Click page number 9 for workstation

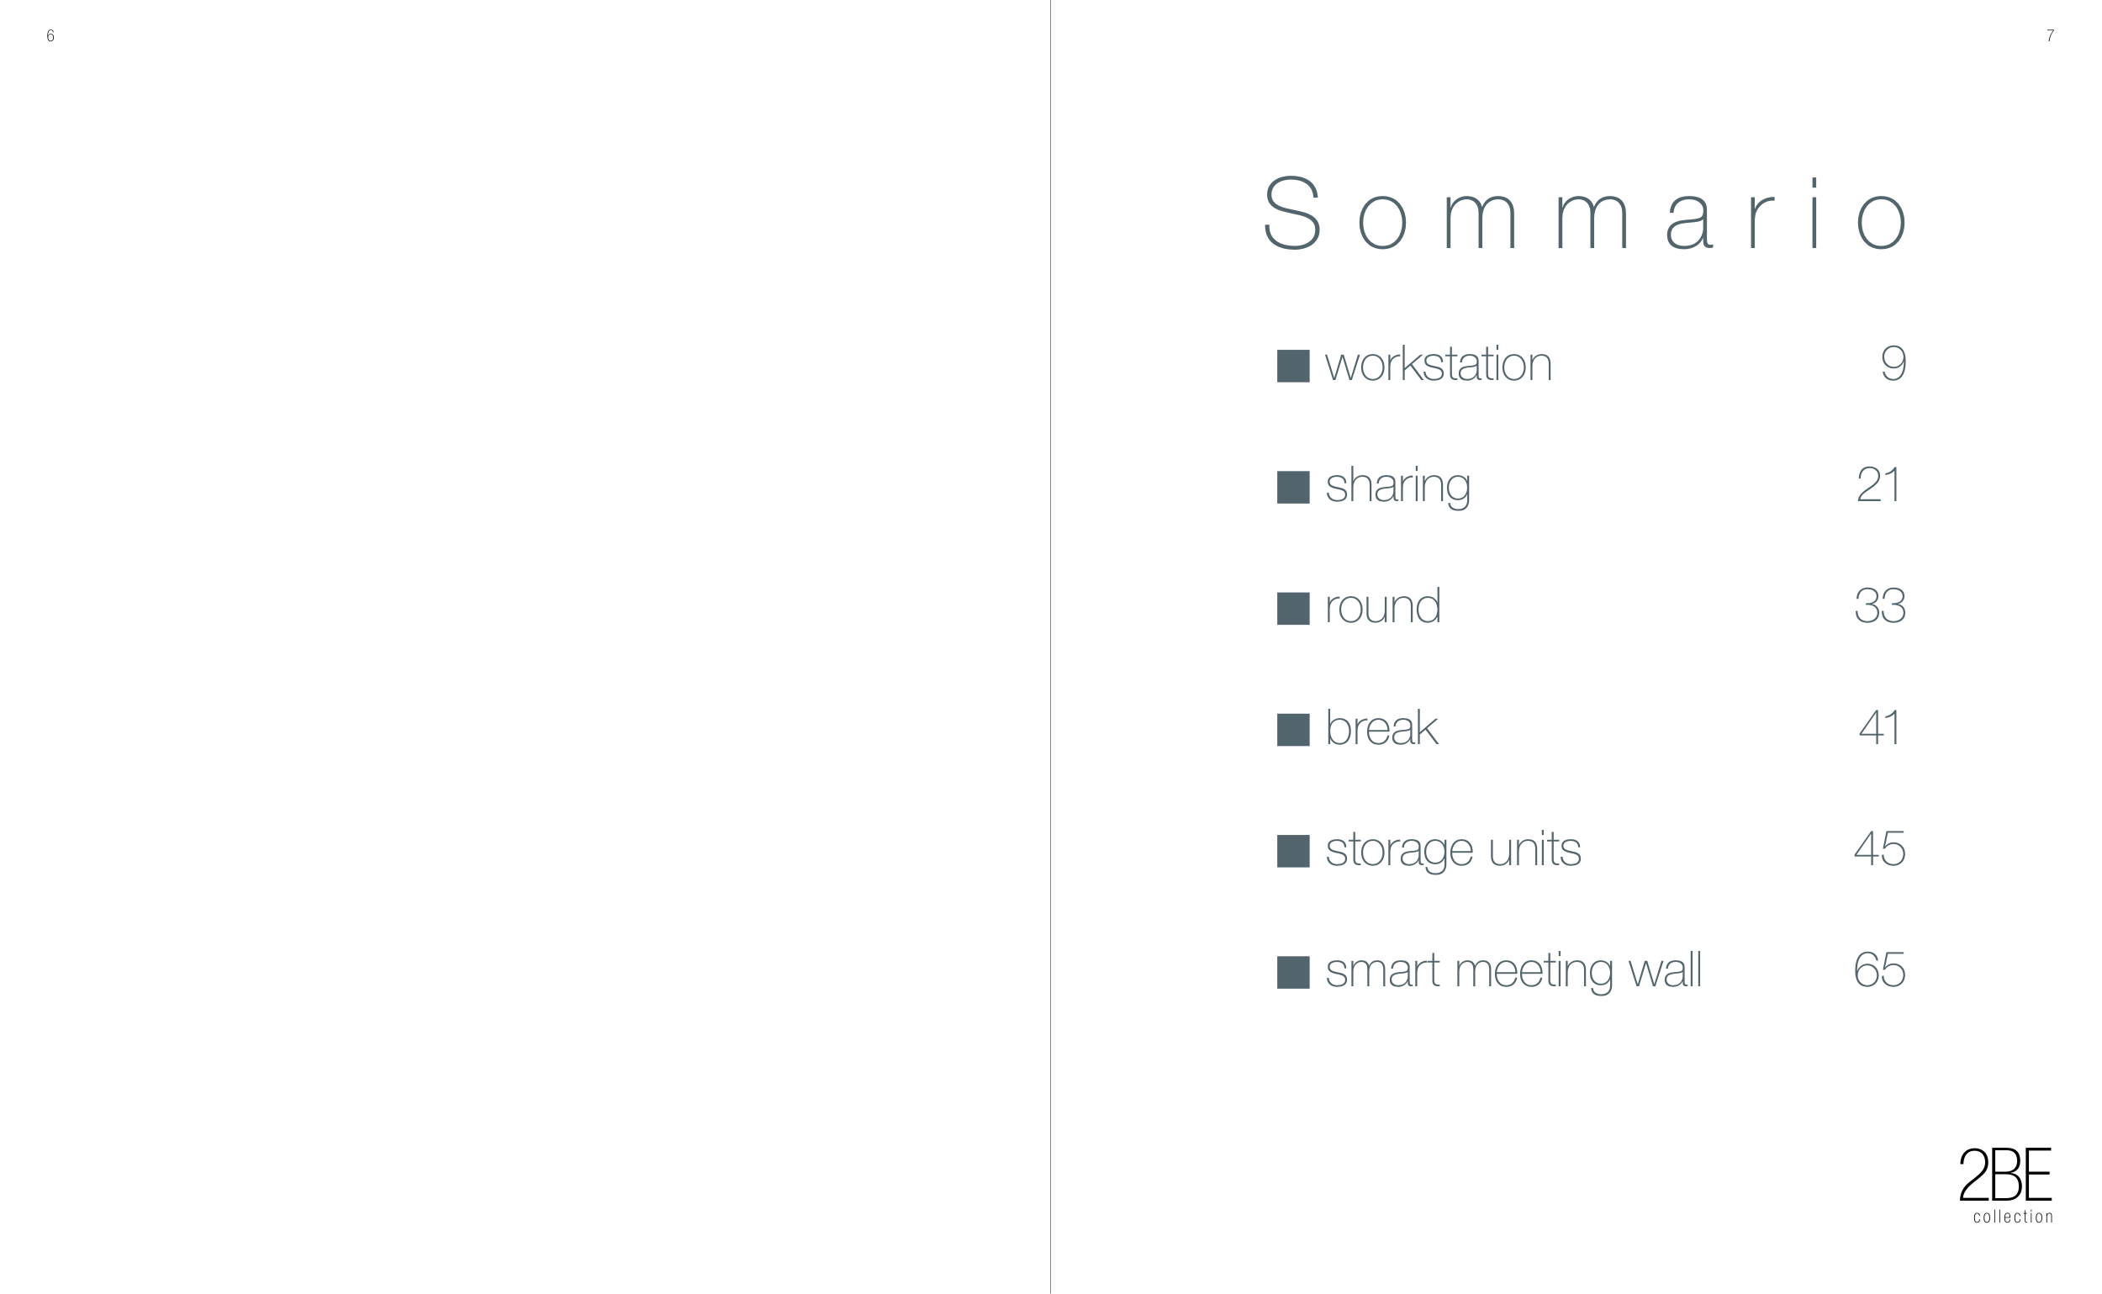click(x=1893, y=365)
